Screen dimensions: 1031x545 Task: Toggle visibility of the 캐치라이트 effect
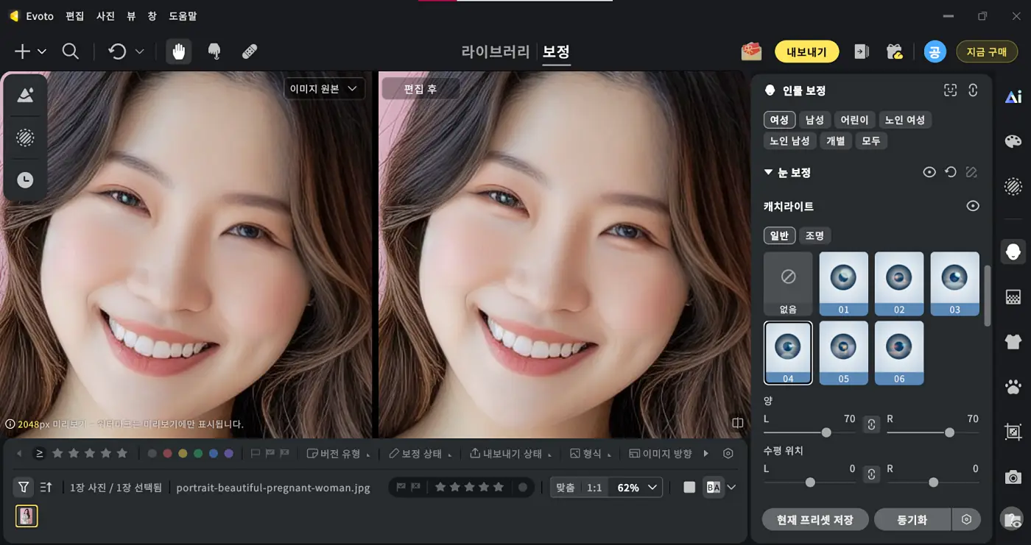pos(973,206)
